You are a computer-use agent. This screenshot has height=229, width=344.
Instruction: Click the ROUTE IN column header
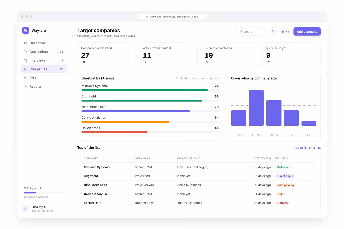282,159
